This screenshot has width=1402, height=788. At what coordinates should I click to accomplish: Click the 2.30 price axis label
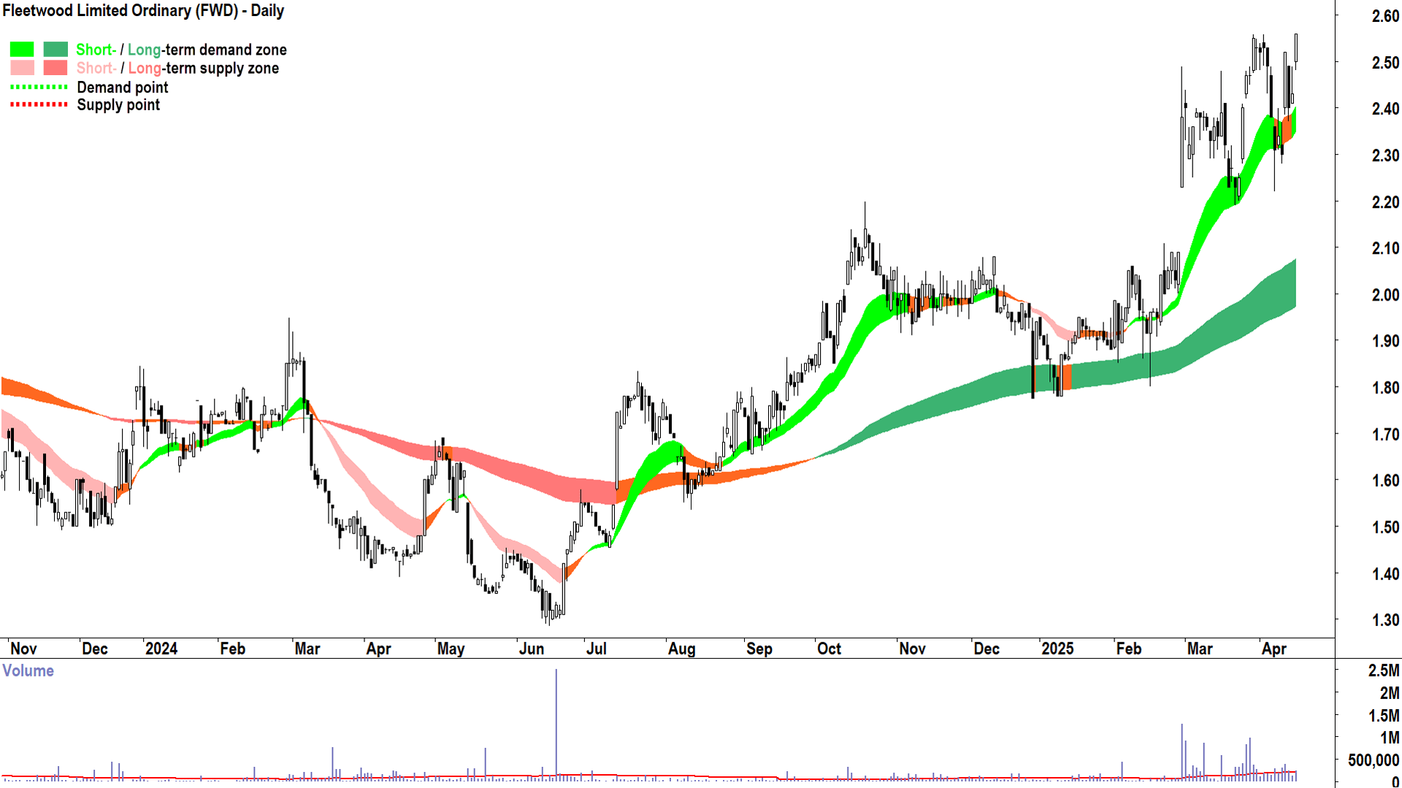1385,155
